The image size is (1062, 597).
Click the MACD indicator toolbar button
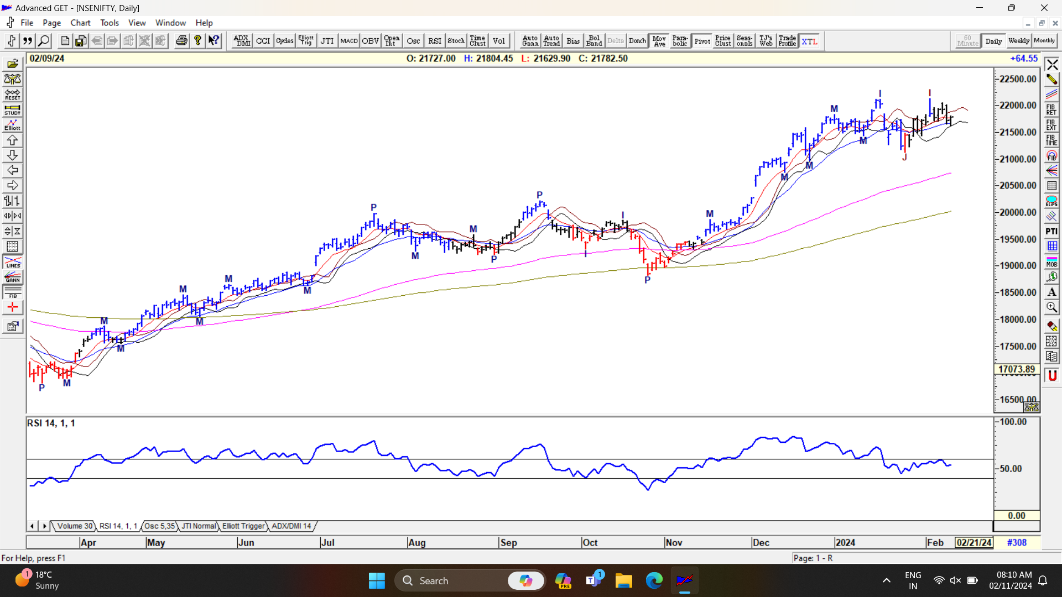[x=348, y=41]
